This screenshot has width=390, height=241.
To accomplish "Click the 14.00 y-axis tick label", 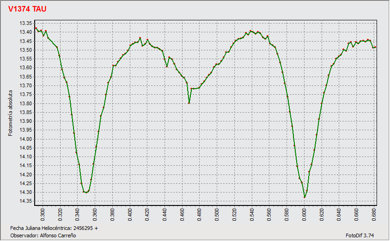I will coord(25,139).
